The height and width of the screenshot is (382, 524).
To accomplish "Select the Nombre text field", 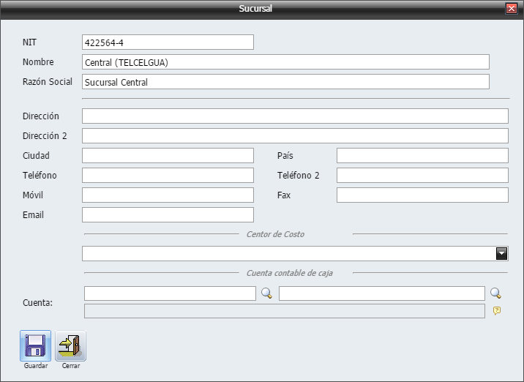I will pyautogui.click(x=285, y=62).
